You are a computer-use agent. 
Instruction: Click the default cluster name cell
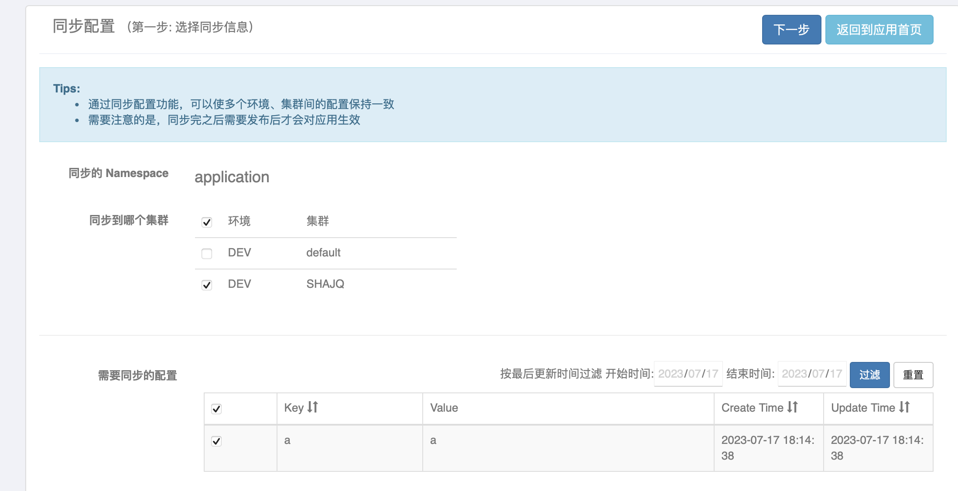click(323, 253)
